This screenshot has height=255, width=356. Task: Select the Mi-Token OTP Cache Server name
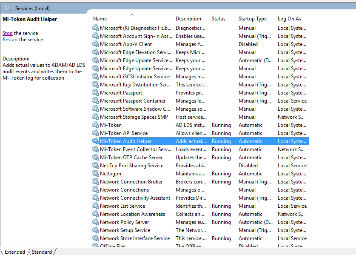pyautogui.click(x=131, y=158)
